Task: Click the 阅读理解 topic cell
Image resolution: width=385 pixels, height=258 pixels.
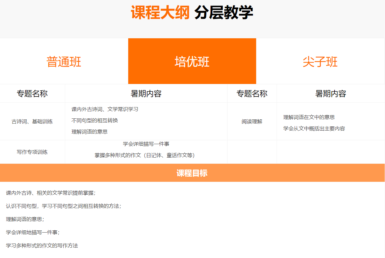Action: click(252, 122)
